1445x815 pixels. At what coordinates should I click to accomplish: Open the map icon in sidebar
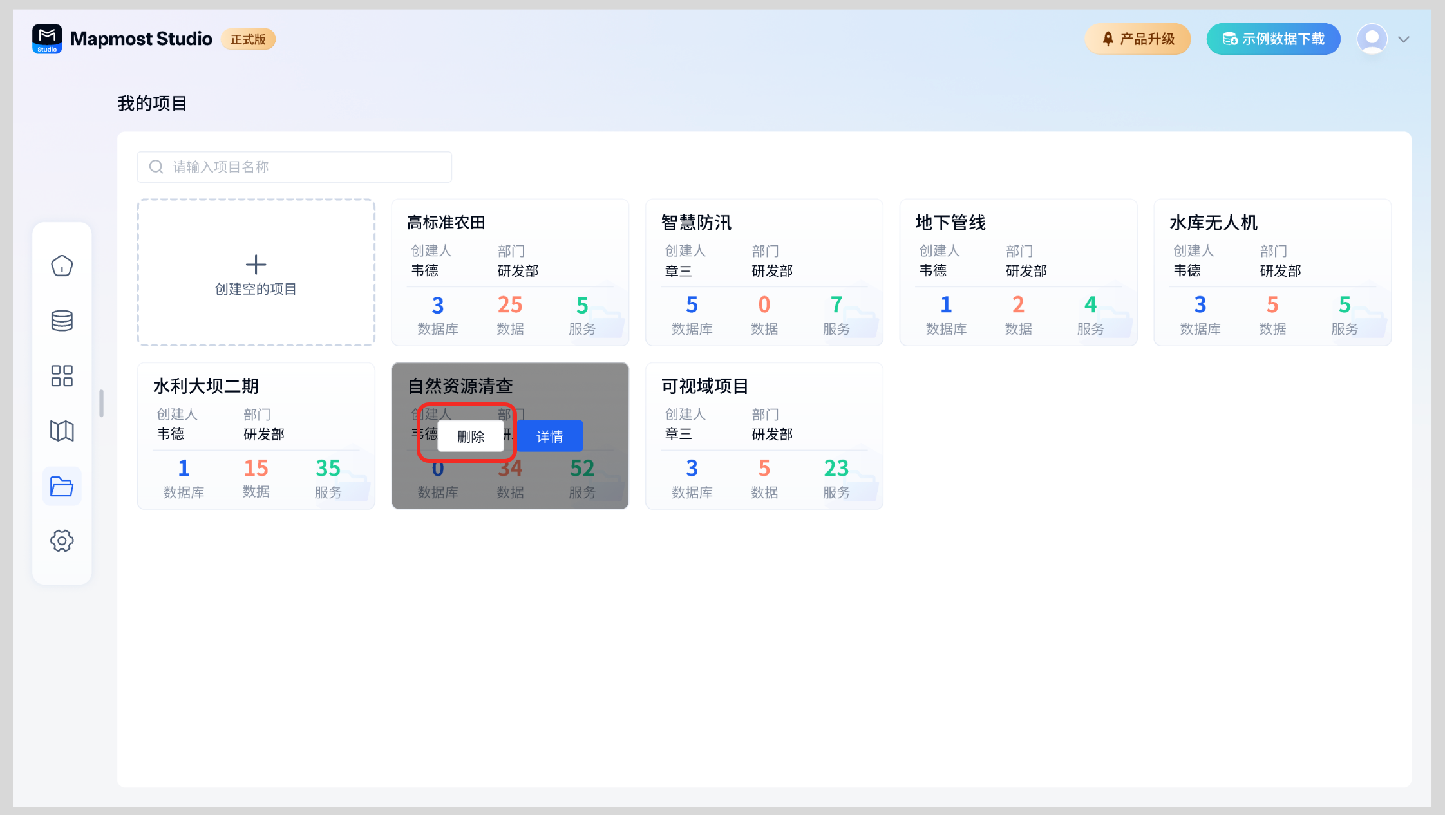62,431
